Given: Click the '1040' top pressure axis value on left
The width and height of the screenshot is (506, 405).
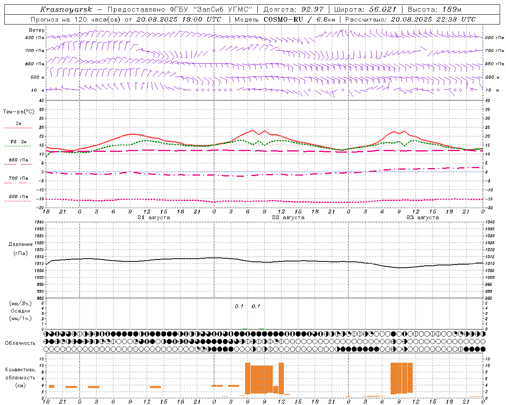Looking at the screenshot, I should tap(38, 222).
